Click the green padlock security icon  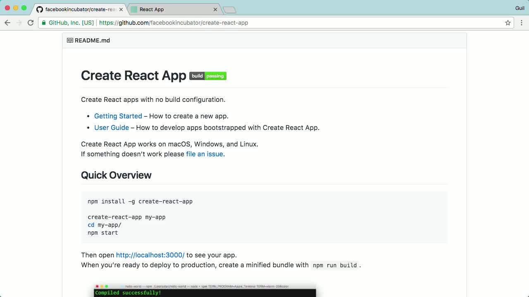coord(44,23)
